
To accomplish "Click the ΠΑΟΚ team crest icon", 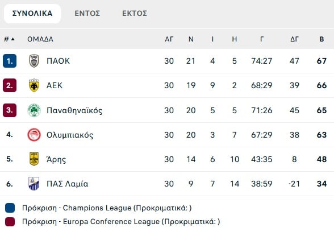I will point(34,61).
